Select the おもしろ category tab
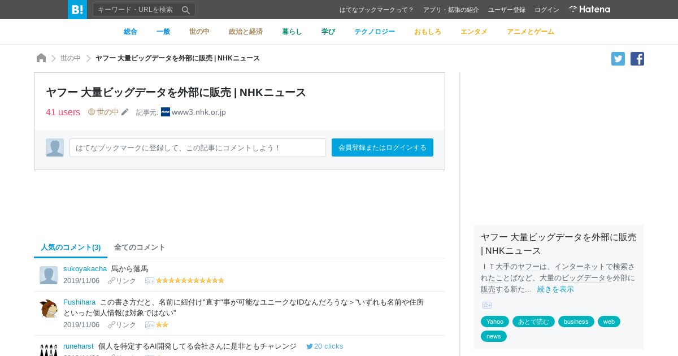The height and width of the screenshot is (356, 678). 428,32
